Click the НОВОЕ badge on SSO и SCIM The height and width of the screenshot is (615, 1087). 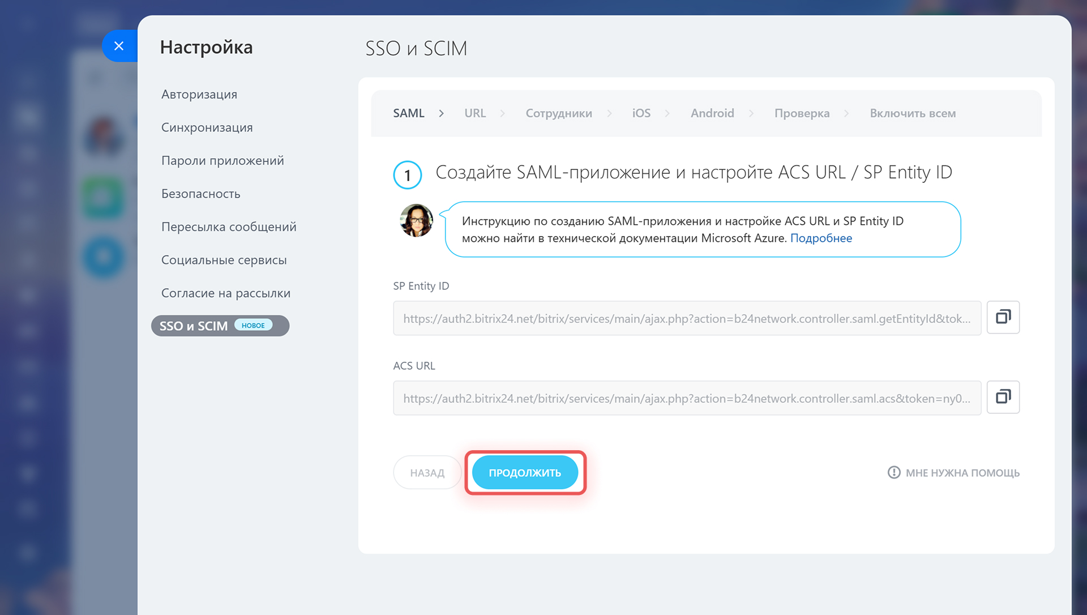253,325
